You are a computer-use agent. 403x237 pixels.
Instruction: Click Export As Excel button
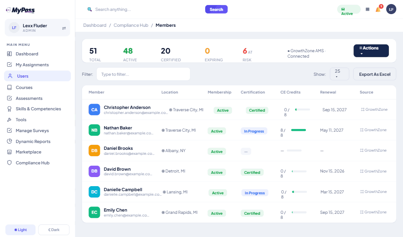(x=374, y=74)
